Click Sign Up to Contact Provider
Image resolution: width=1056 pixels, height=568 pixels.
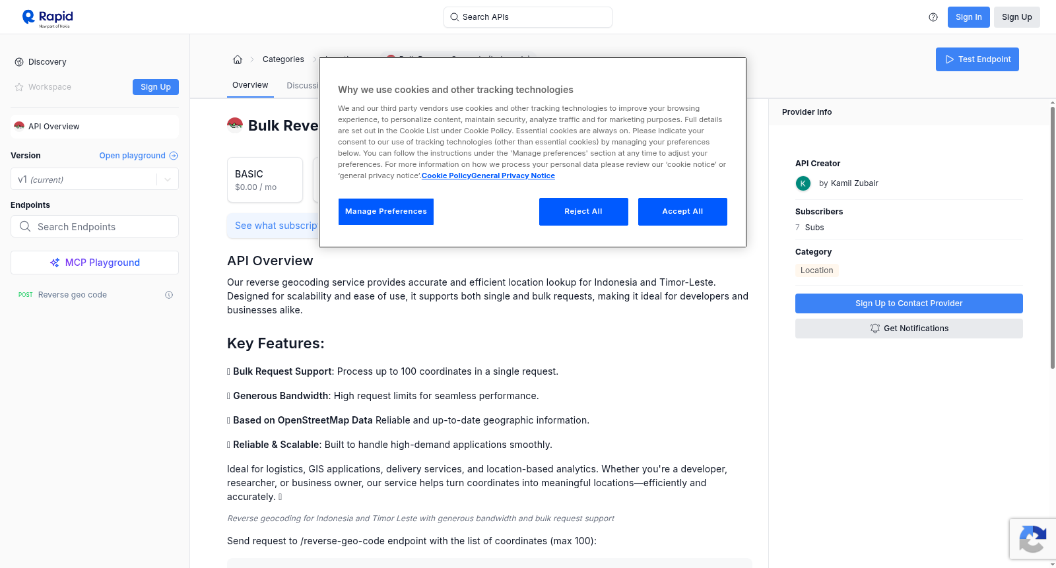tap(909, 303)
